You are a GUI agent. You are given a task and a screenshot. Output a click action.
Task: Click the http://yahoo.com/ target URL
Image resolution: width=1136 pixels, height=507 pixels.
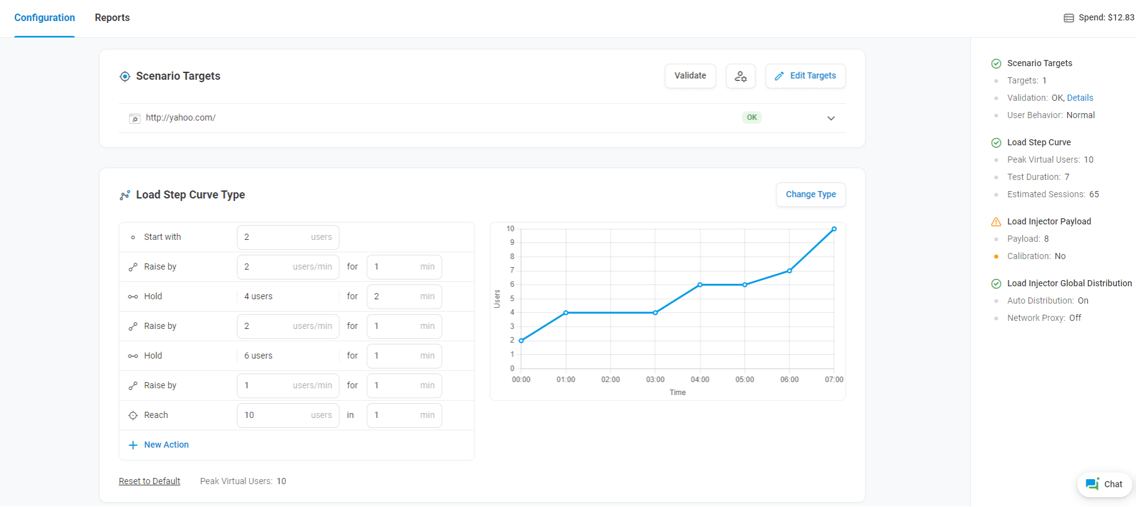pyautogui.click(x=181, y=118)
